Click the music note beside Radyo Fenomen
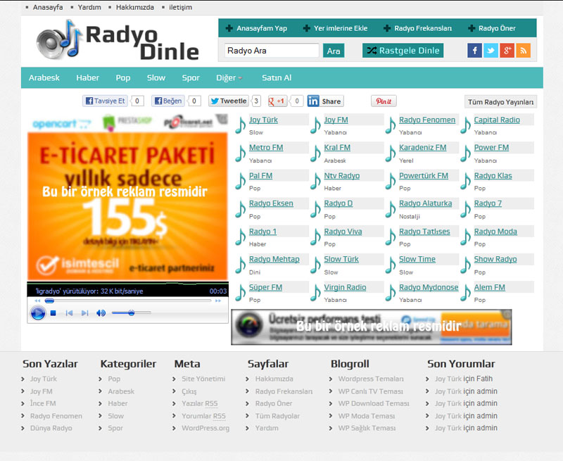The image size is (563, 461). coord(391,126)
